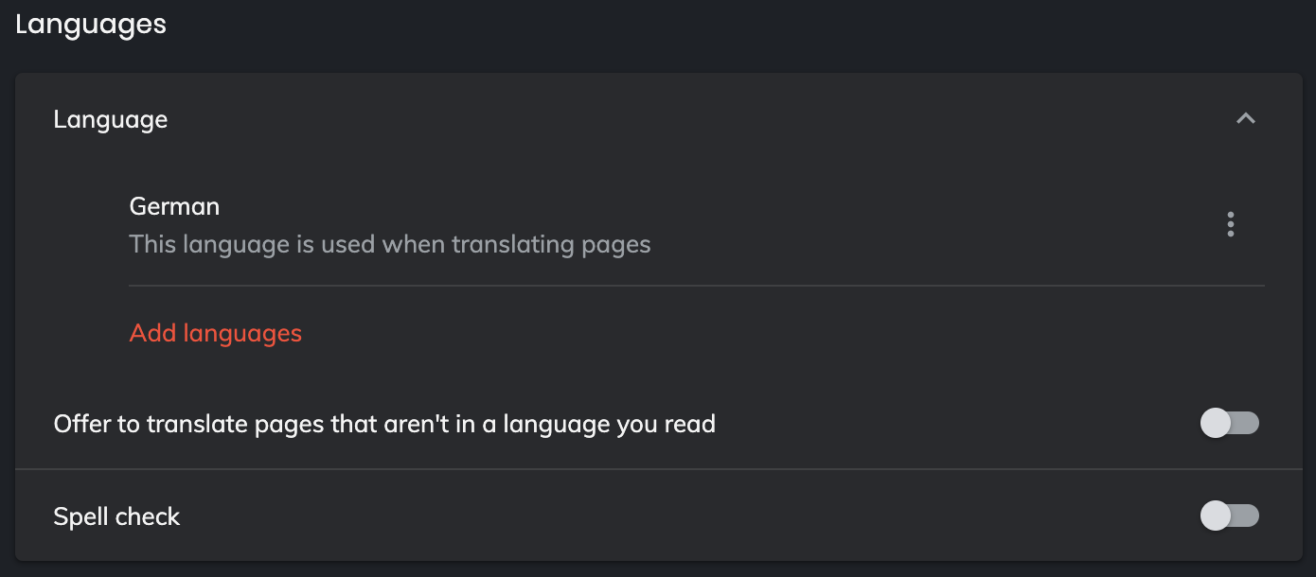Click the "Offer to translate pages" label

[384, 424]
